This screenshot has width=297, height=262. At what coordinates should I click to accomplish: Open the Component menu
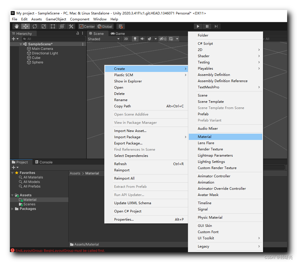pyautogui.click(x=80, y=19)
